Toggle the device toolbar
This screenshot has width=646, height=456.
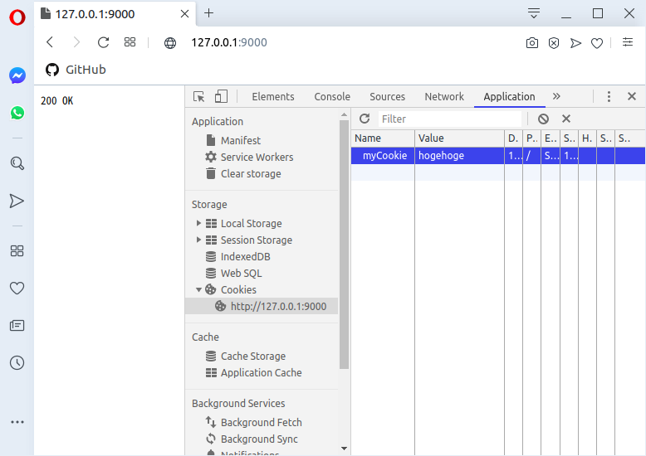point(221,96)
